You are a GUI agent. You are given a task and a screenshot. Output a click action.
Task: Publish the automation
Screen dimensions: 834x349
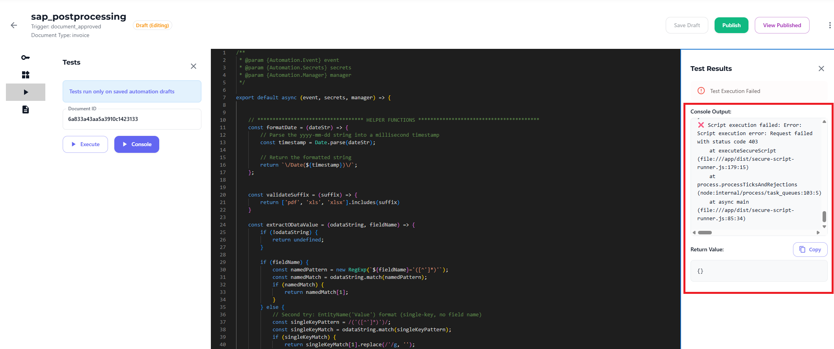pyautogui.click(x=732, y=25)
